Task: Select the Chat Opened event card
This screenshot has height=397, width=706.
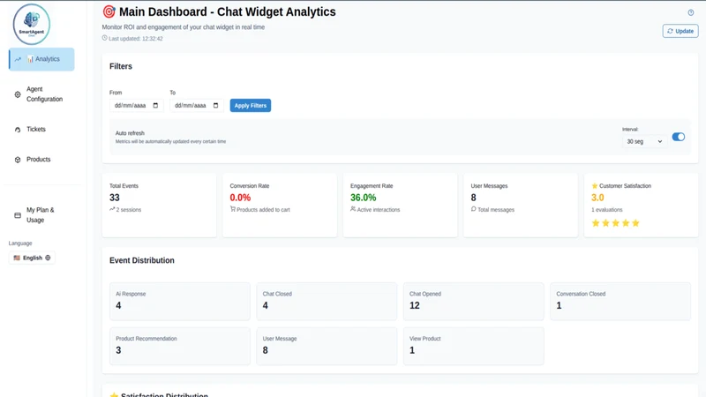Action: point(473,301)
